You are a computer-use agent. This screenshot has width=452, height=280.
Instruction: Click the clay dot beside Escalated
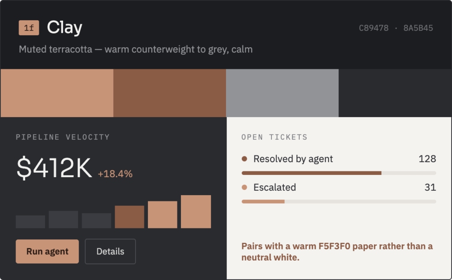click(x=245, y=187)
